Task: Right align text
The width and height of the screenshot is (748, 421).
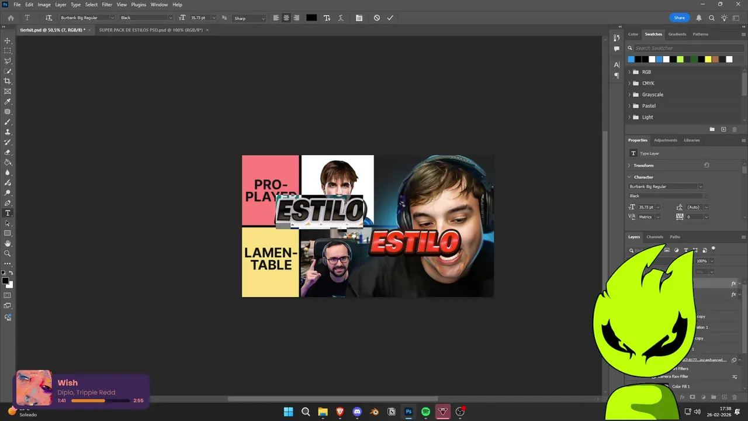Action: coord(296,18)
